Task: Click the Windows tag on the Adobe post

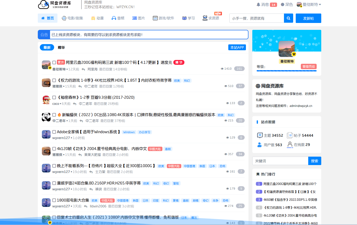Action: tap(129, 132)
